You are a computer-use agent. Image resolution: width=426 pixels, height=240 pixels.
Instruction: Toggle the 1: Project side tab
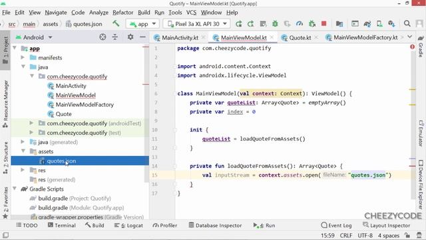(5, 51)
